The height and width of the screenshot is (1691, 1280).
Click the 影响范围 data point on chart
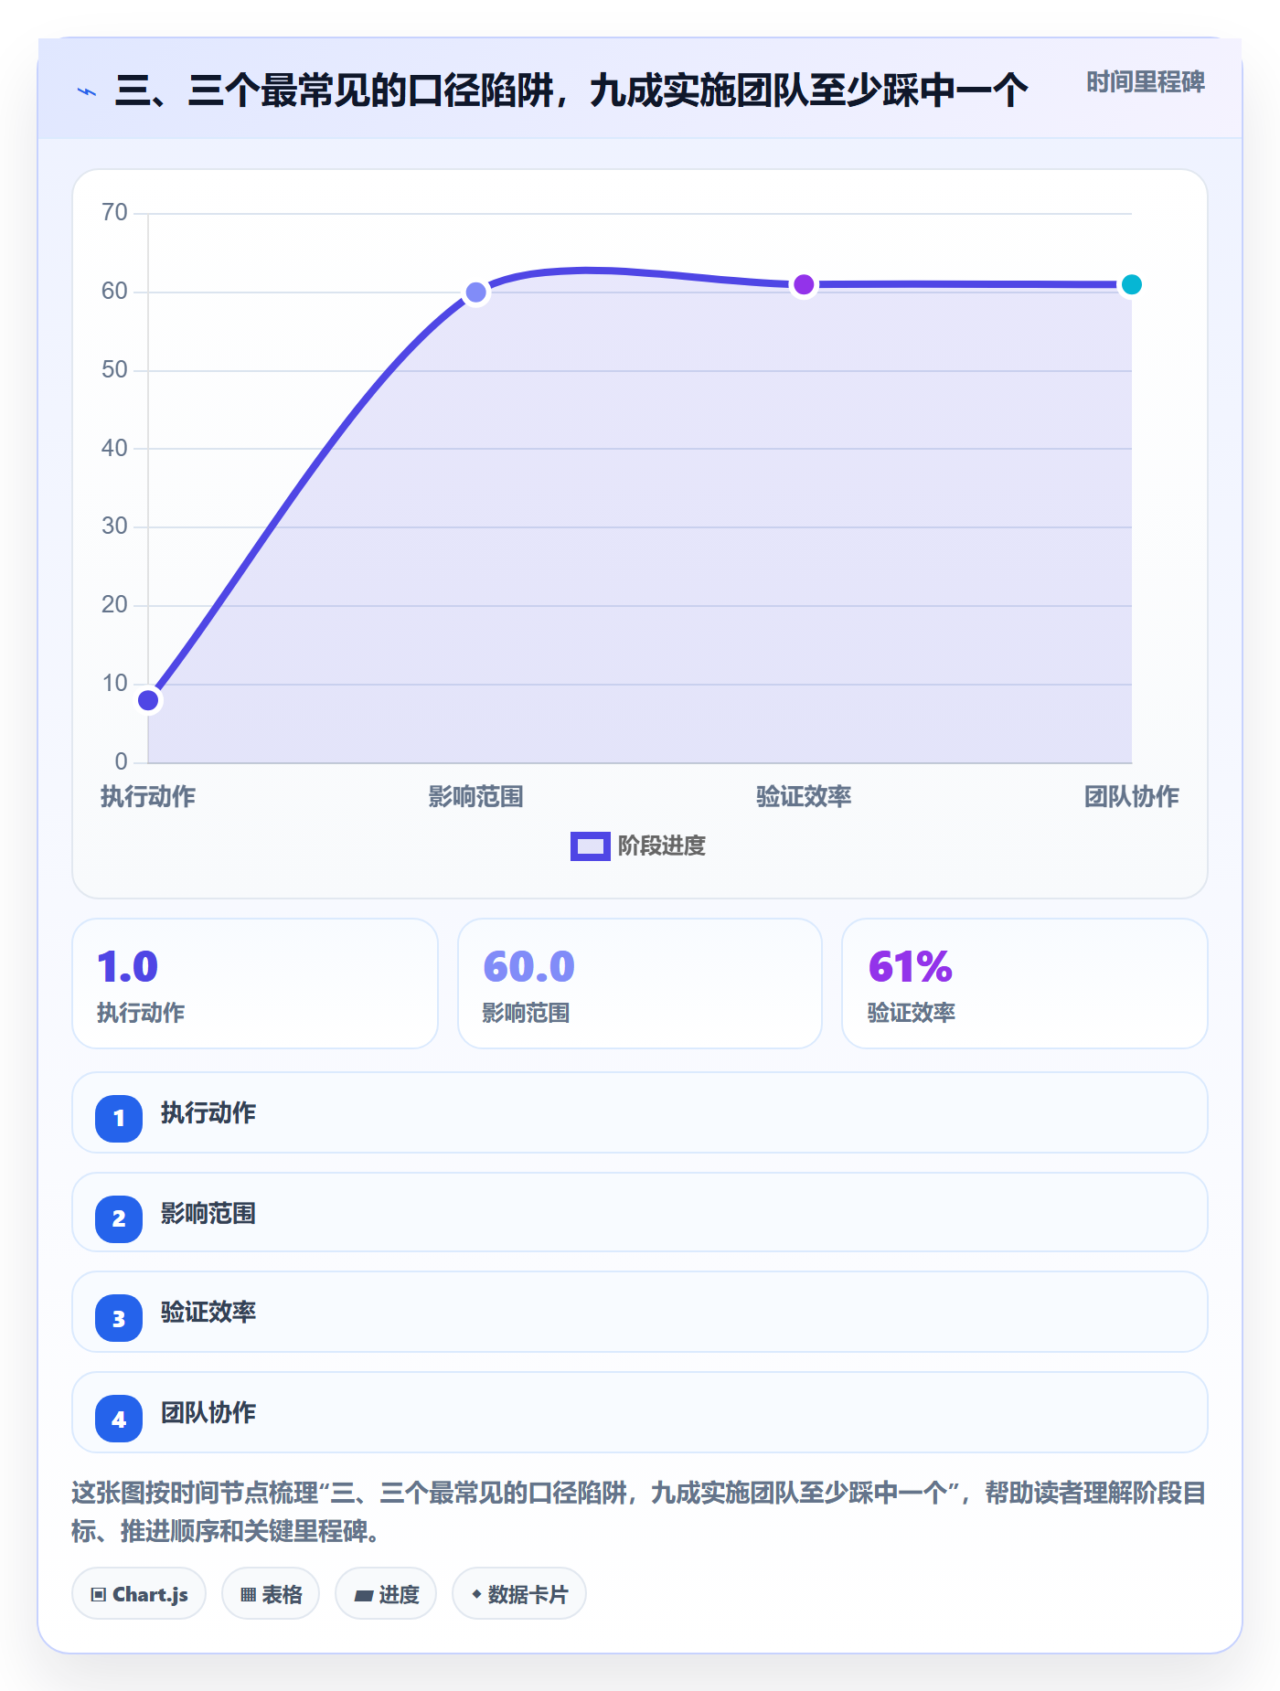476,292
